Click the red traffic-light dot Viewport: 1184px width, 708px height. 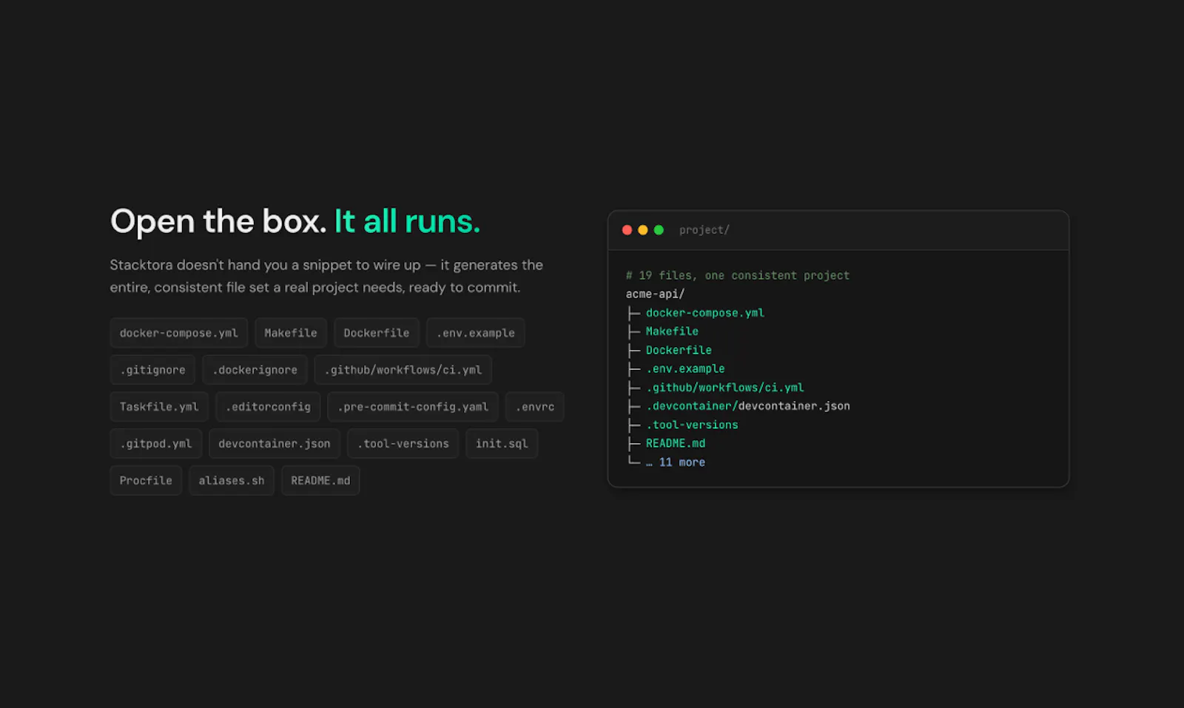627,230
